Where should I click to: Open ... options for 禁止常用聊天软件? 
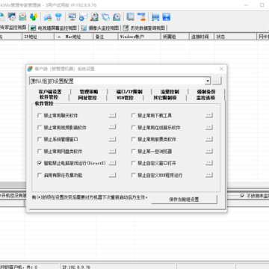[113, 115]
